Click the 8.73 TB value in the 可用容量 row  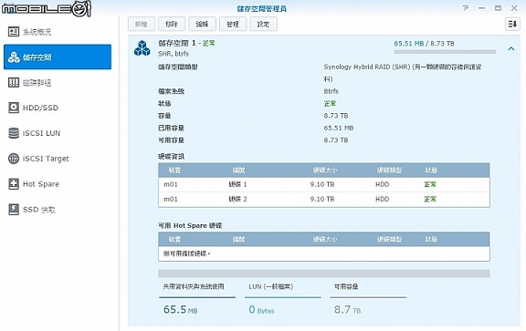[x=336, y=140]
